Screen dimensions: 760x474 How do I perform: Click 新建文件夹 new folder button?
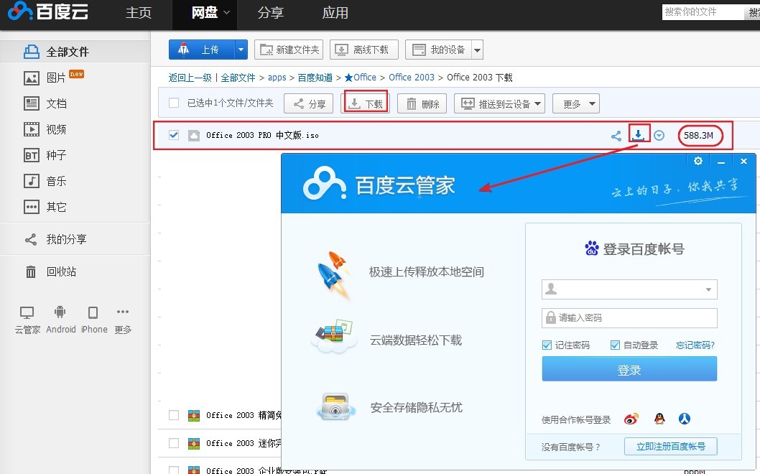pyautogui.click(x=289, y=50)
